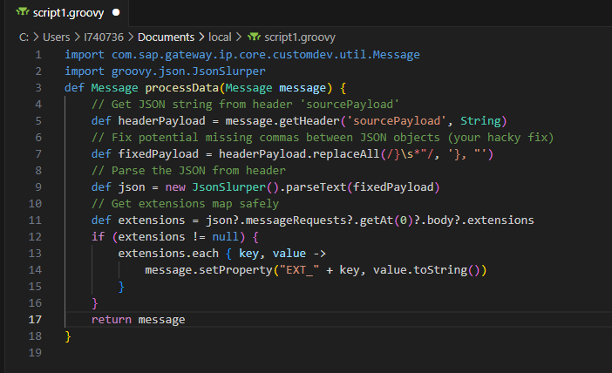Click line number 3 in the gutter

pyautogui.click(x=38, y=88)
